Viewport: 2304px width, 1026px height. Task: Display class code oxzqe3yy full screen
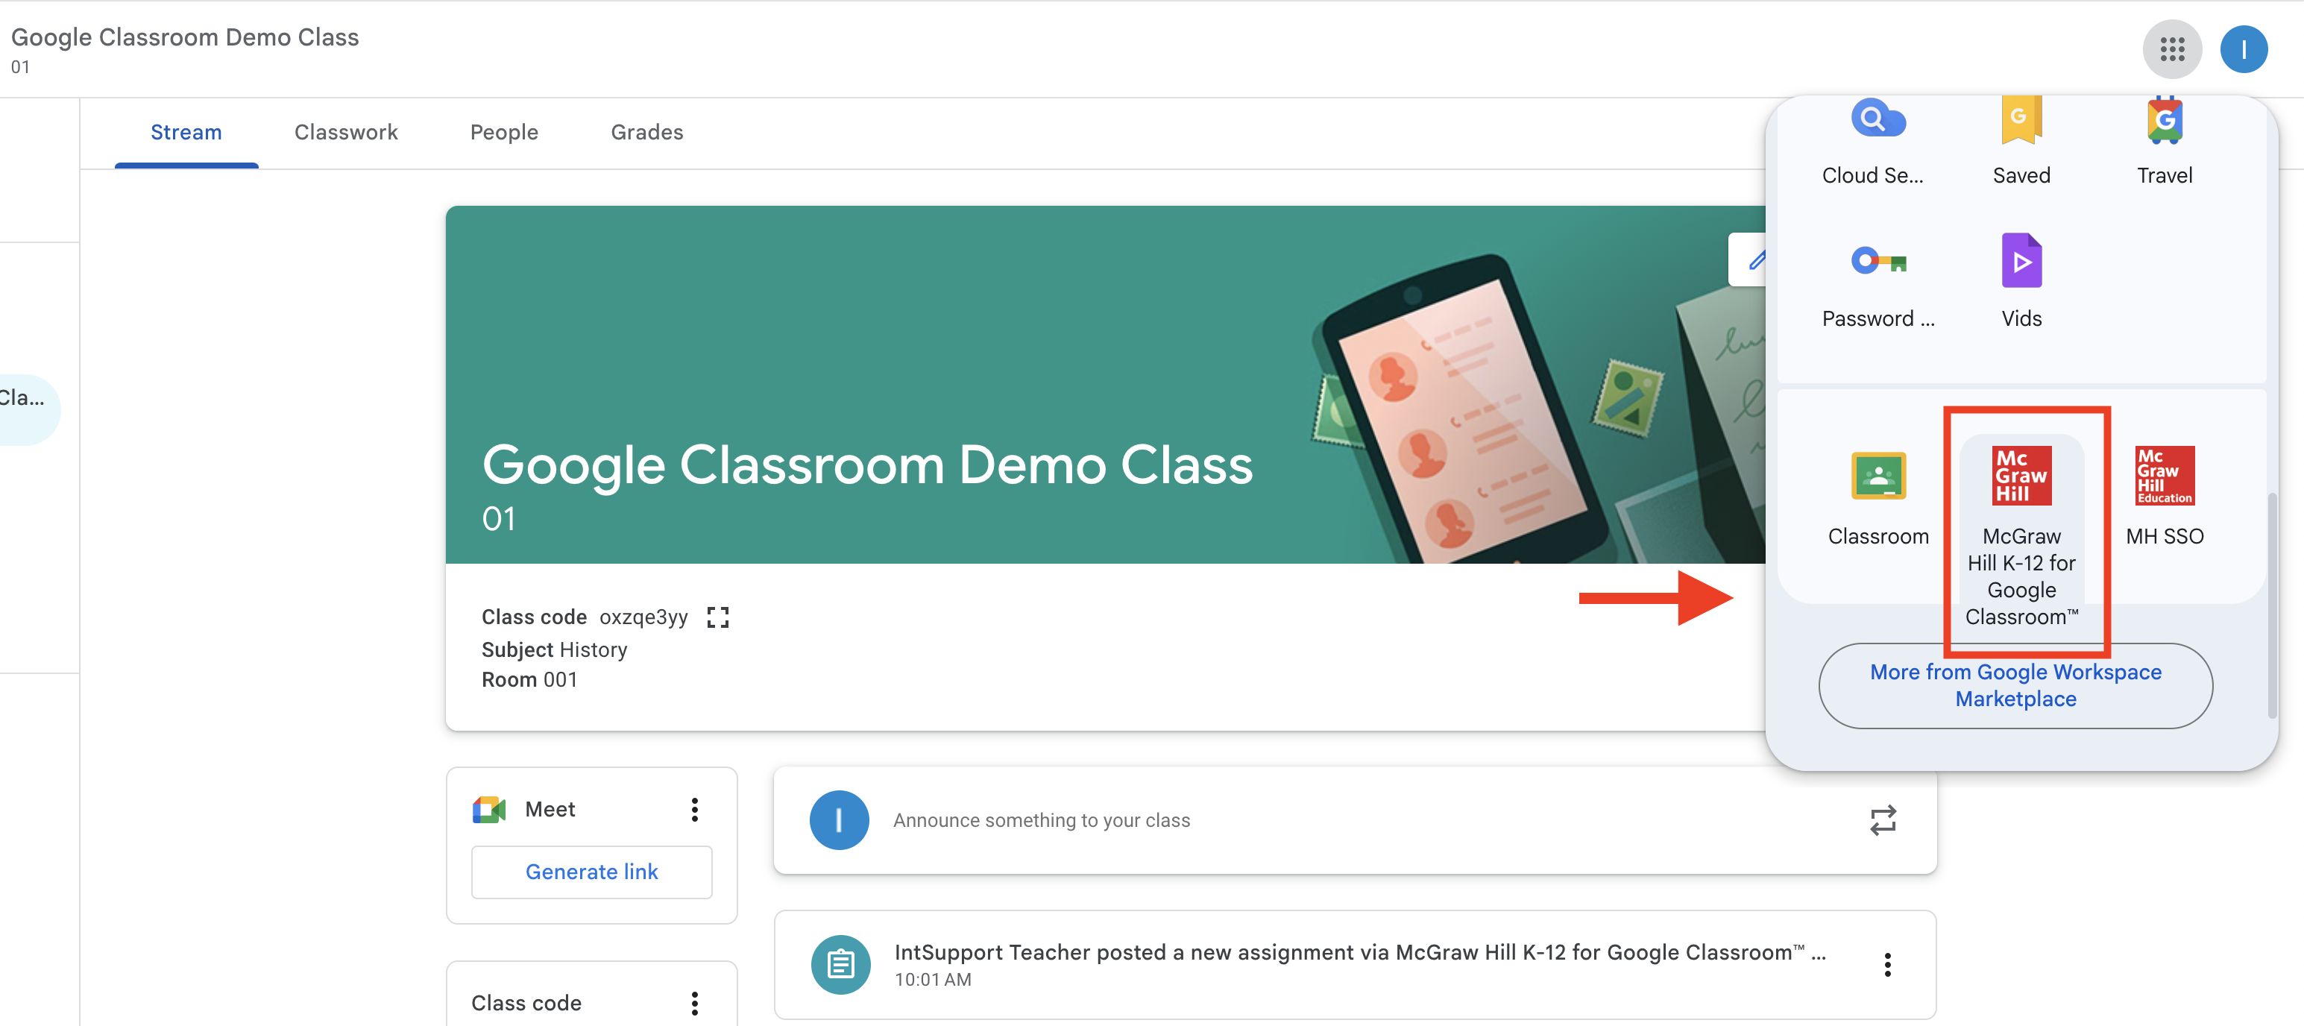(717, 617)
